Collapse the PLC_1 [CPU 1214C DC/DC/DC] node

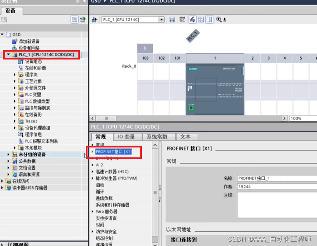(x=8, y=54)
